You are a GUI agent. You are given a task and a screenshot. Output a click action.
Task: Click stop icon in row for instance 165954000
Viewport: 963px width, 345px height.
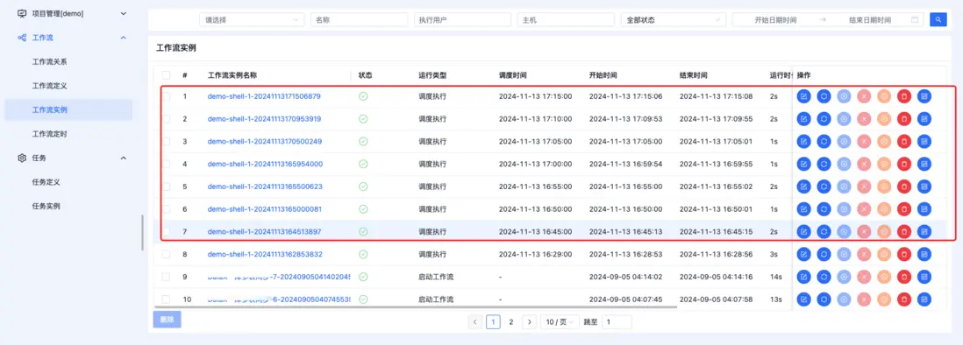[x=864, y=165]
